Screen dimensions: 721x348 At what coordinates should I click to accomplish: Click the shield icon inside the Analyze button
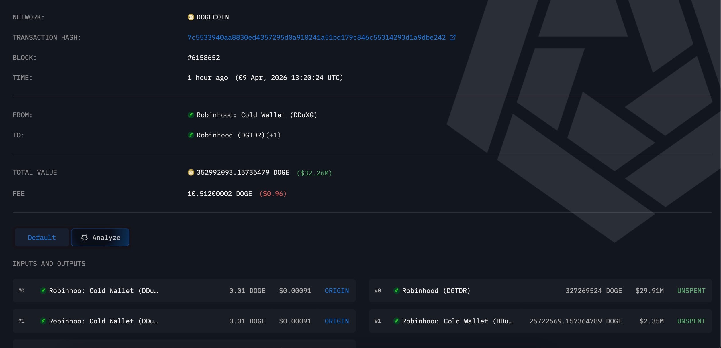(84, 238)
